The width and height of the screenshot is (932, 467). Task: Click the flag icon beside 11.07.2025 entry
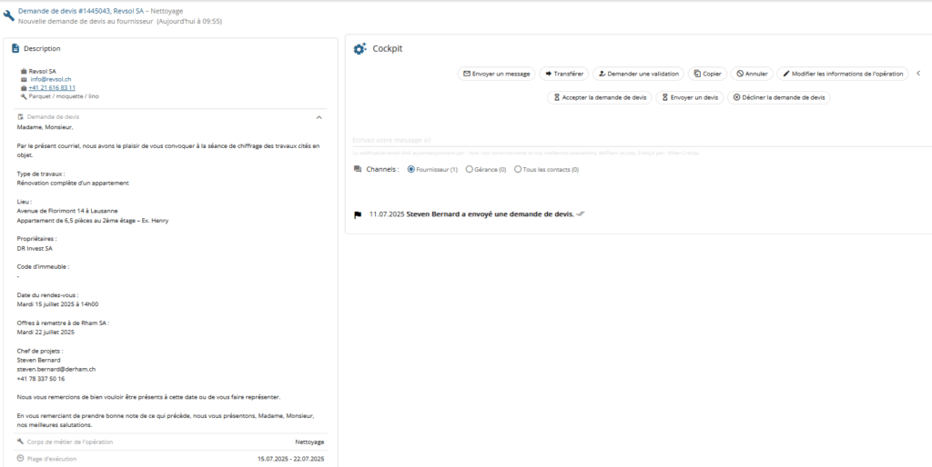point(358,214)
